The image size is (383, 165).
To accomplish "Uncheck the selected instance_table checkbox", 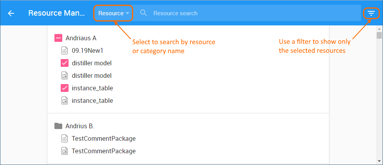I will (65, 88).
